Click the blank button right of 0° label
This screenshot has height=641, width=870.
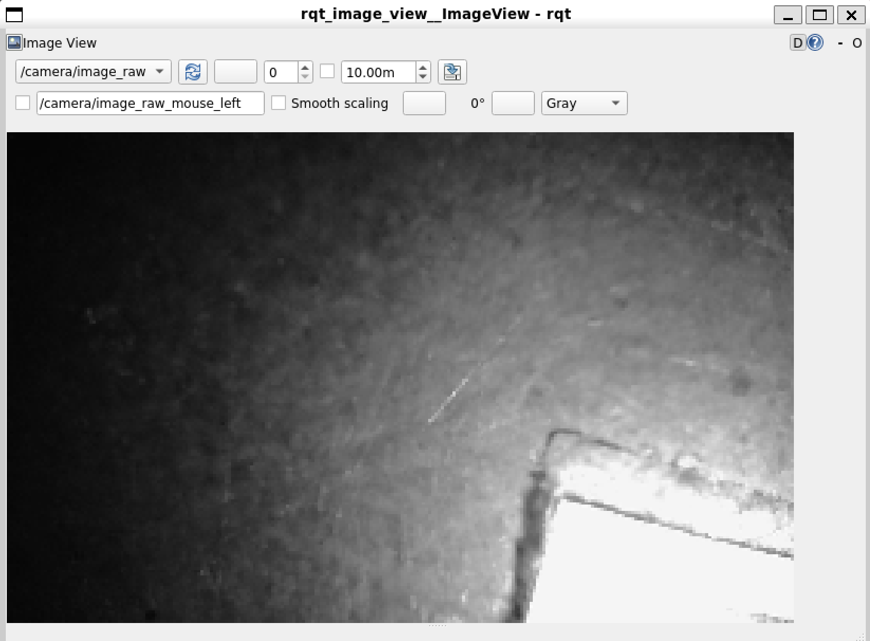coord(513,103)
